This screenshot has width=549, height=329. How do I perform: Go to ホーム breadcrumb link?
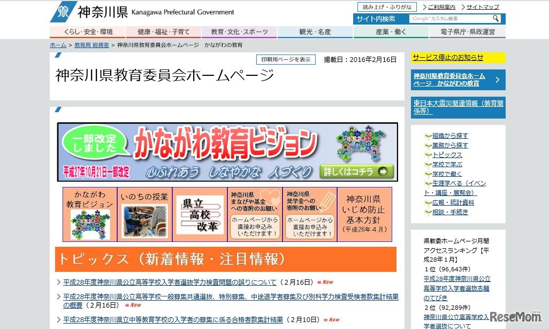pos(58,45)
